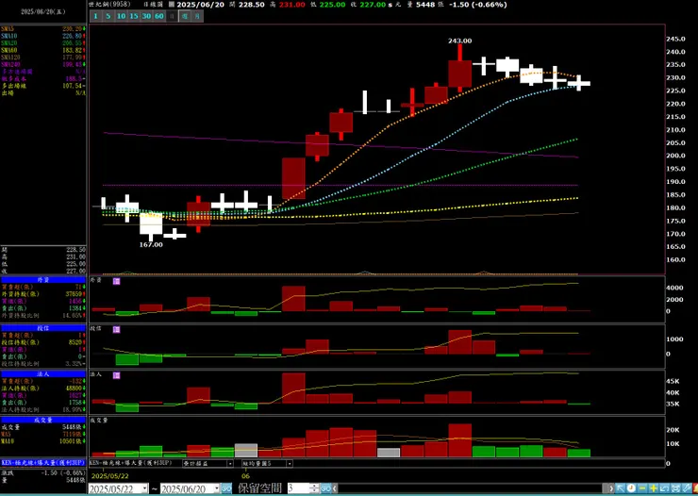
Task: Switch to 60-minute timeframe
Action: coord(158,16)
